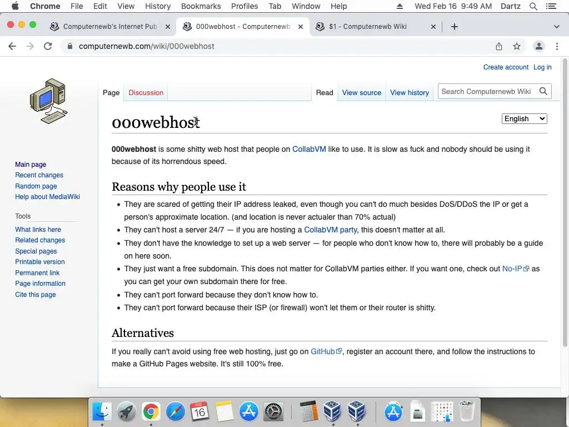This screenshot has width=569, height=427.
Task: Follow the CollabVM link in the intro
Action: click(309, 149)
